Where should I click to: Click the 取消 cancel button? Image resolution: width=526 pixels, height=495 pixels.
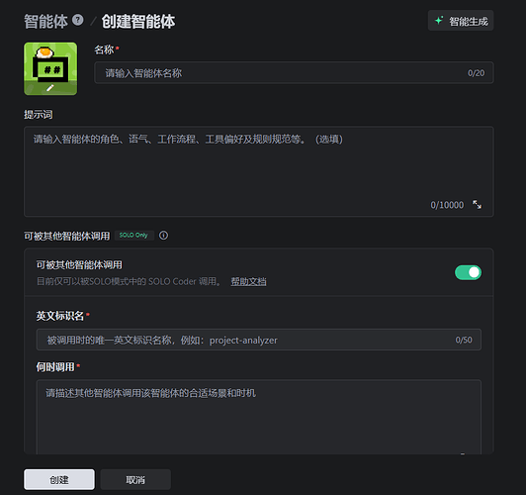[135, 479]
